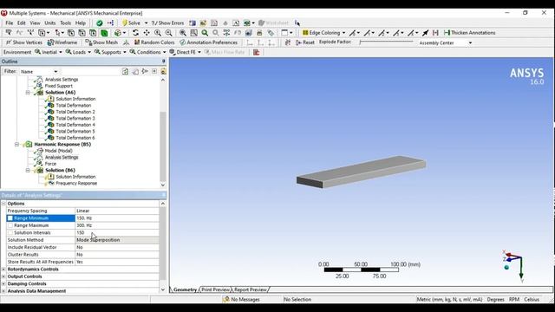Open the Help menu
This screenshot has width=555, height=312.
[81, 23]
